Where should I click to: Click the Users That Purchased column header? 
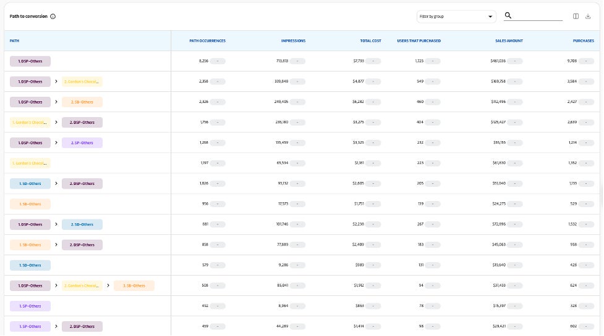pyautogui.click(x=419, y=41)
